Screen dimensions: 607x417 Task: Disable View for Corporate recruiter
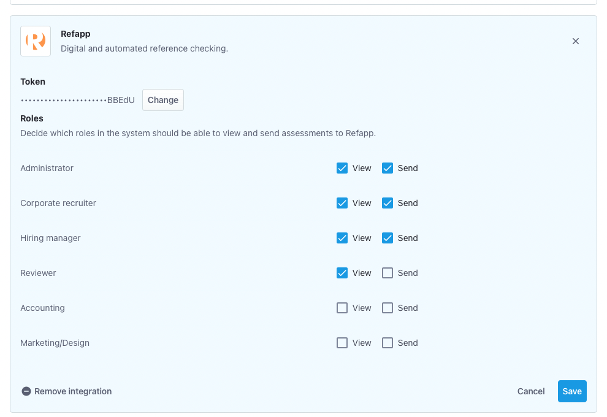[342, 203]
